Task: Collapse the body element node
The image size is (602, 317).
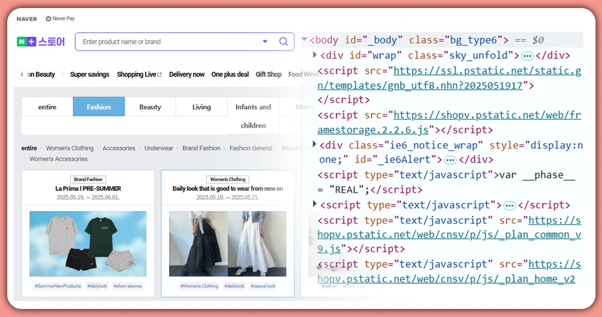Action: tap(304, 40)
